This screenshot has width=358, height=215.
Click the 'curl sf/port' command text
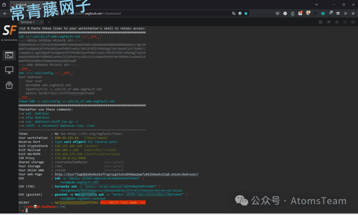pos(75,142)
